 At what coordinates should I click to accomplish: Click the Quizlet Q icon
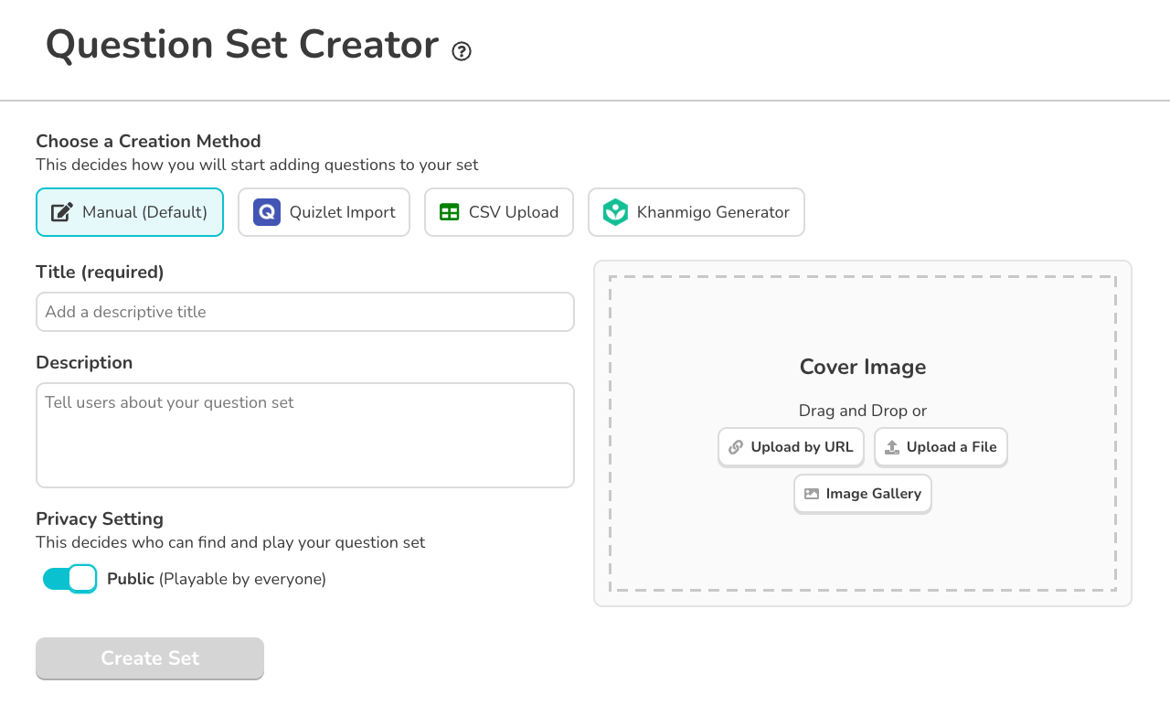266,211
